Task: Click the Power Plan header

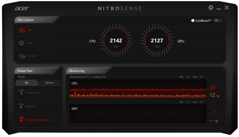Action: (x=25, y=71)
